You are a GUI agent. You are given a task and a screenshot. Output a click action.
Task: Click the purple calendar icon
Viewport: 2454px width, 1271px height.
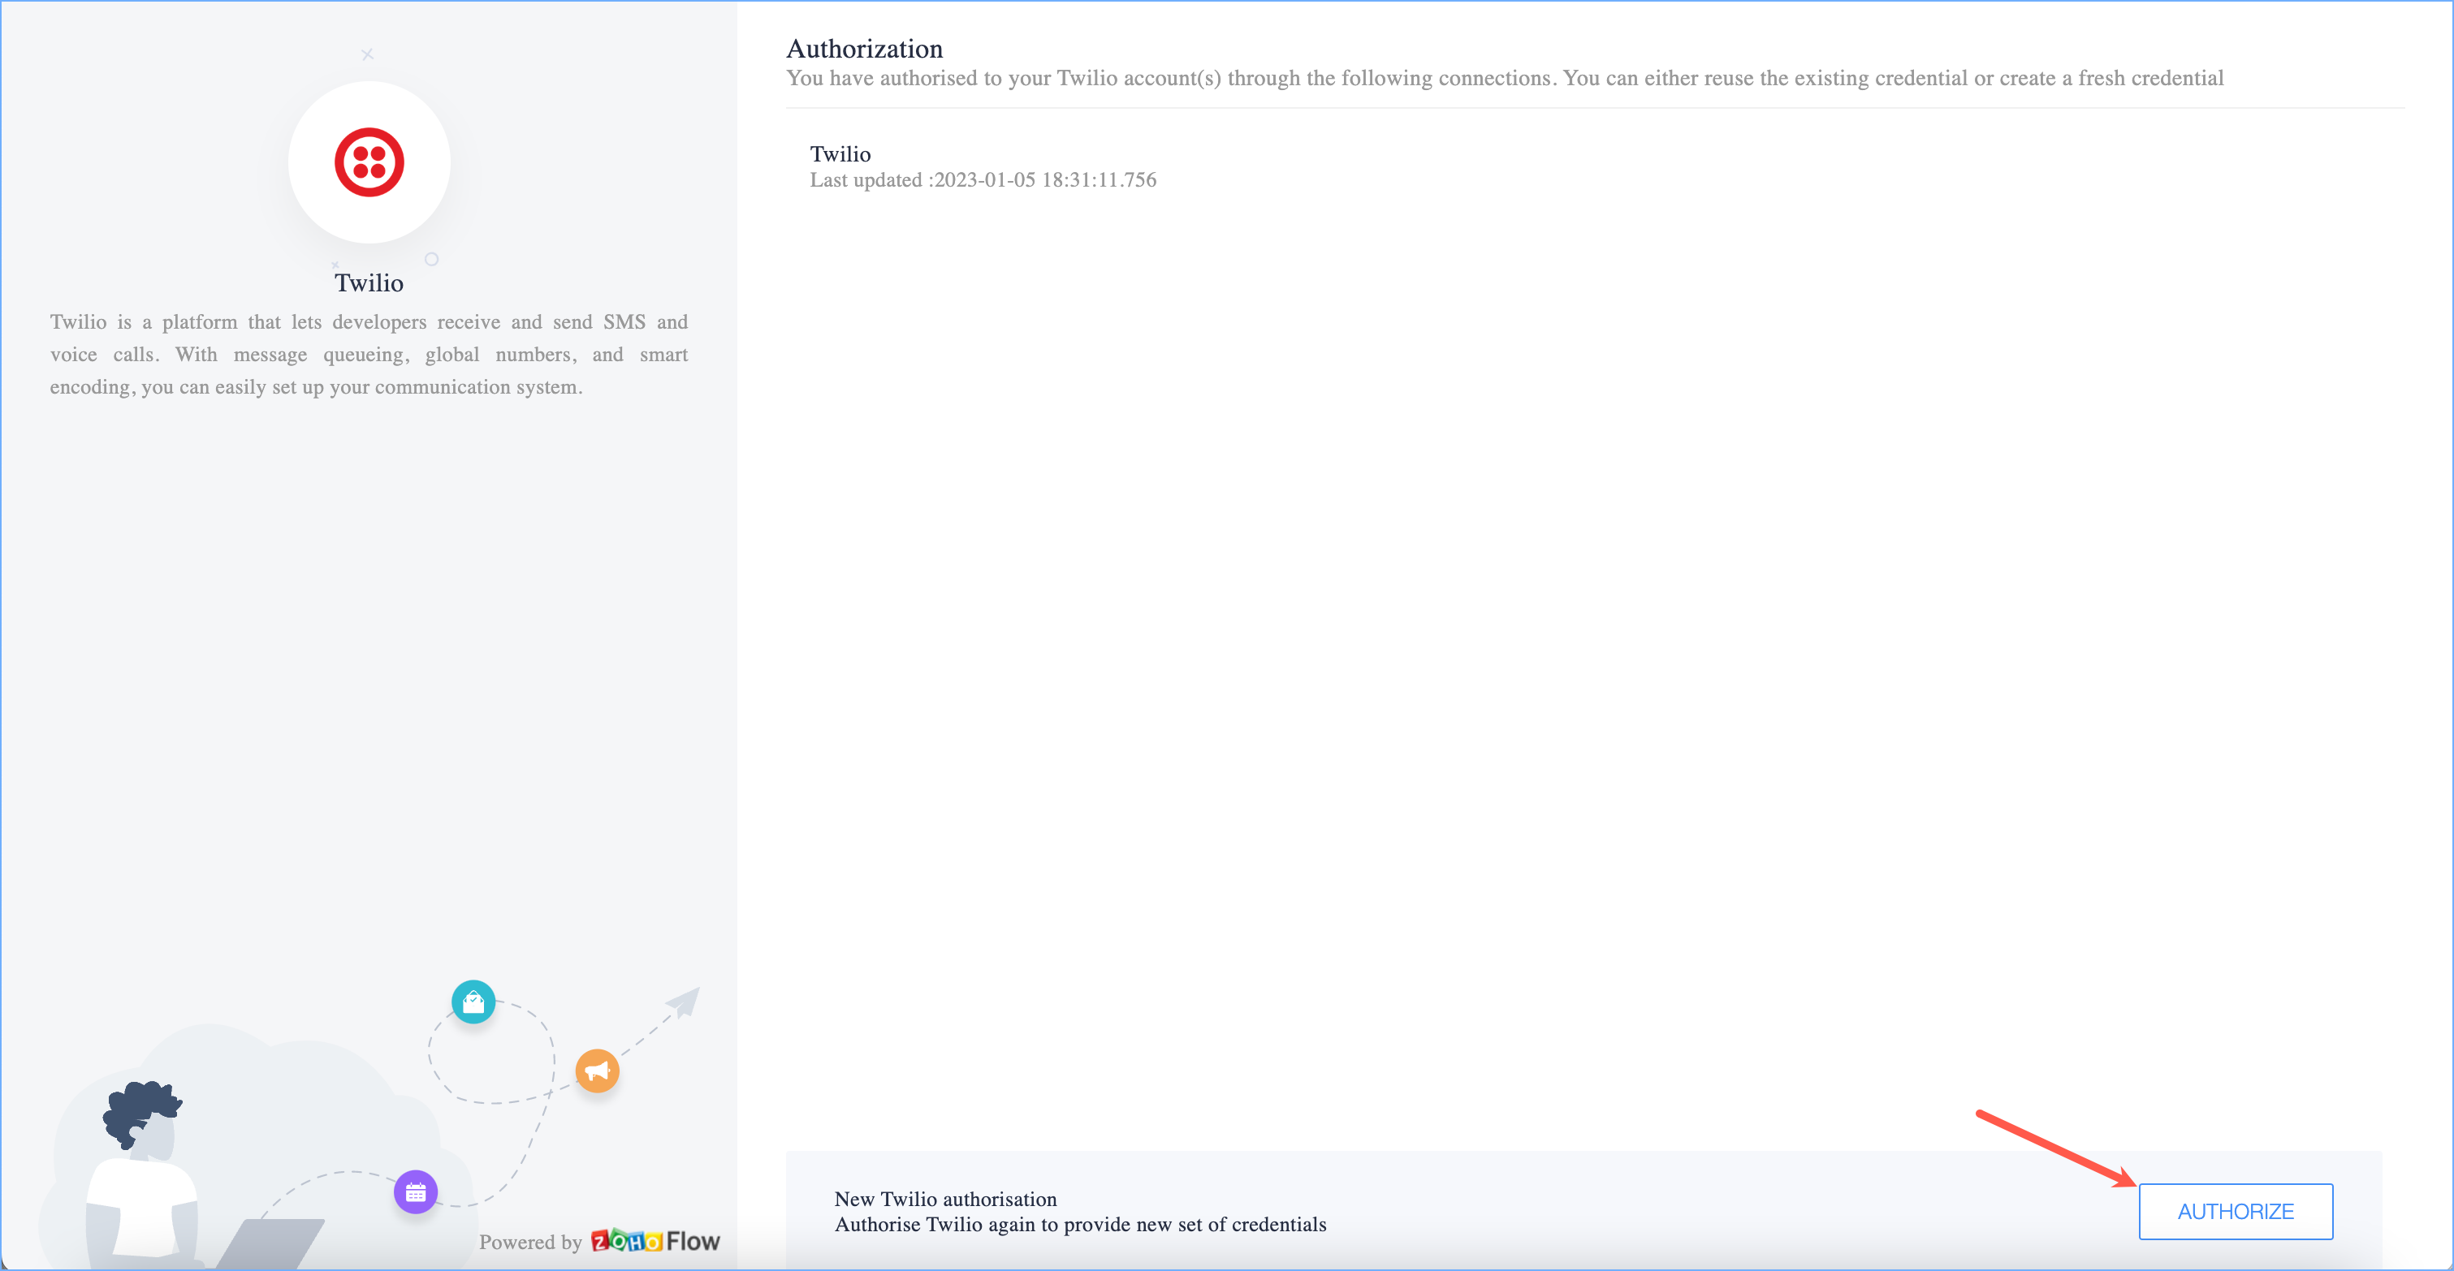point(415,1192)
